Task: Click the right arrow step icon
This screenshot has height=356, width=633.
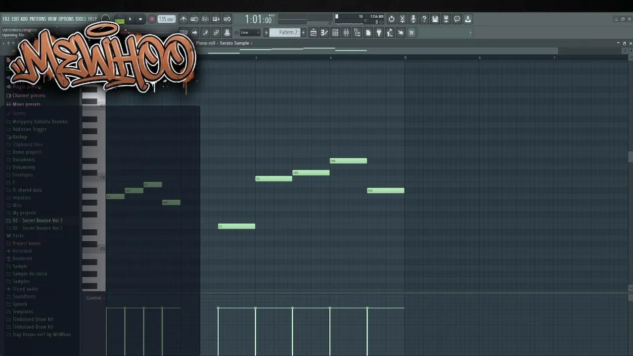Action: pyautogui.click(x=194, y=33)
